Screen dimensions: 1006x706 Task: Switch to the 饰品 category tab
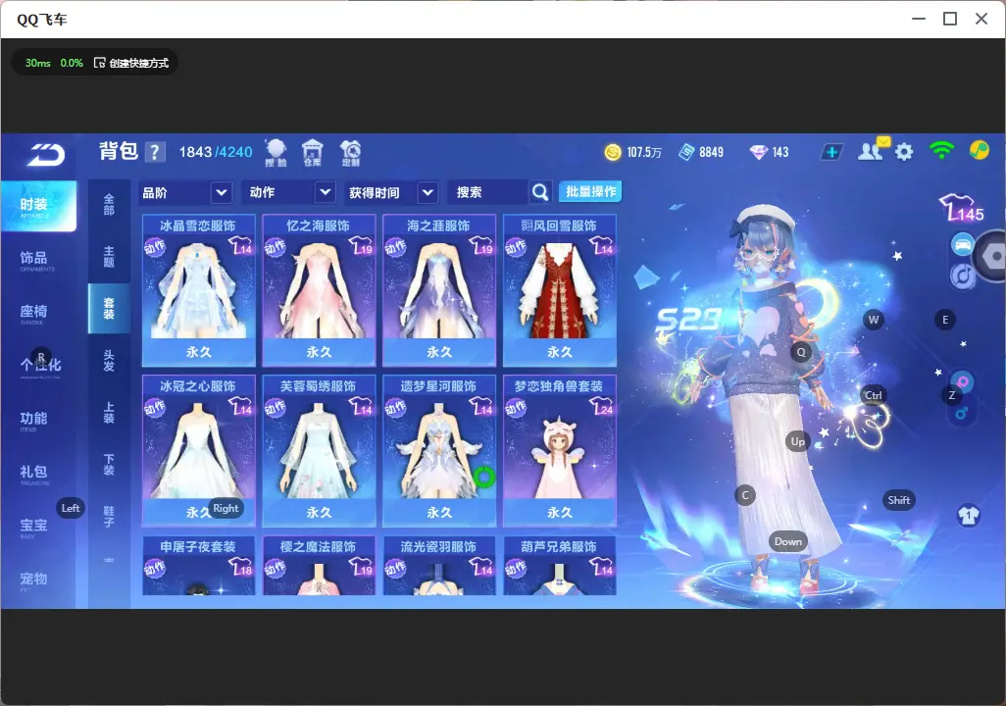[x=38, y=259]
